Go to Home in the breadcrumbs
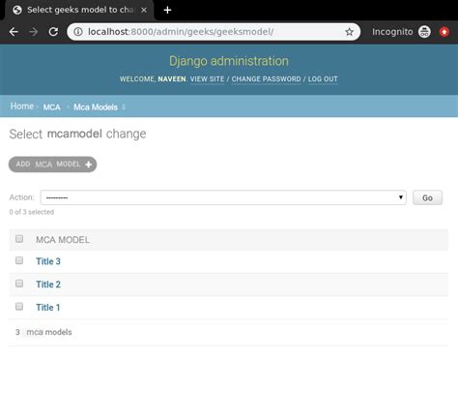 point(22,106)
